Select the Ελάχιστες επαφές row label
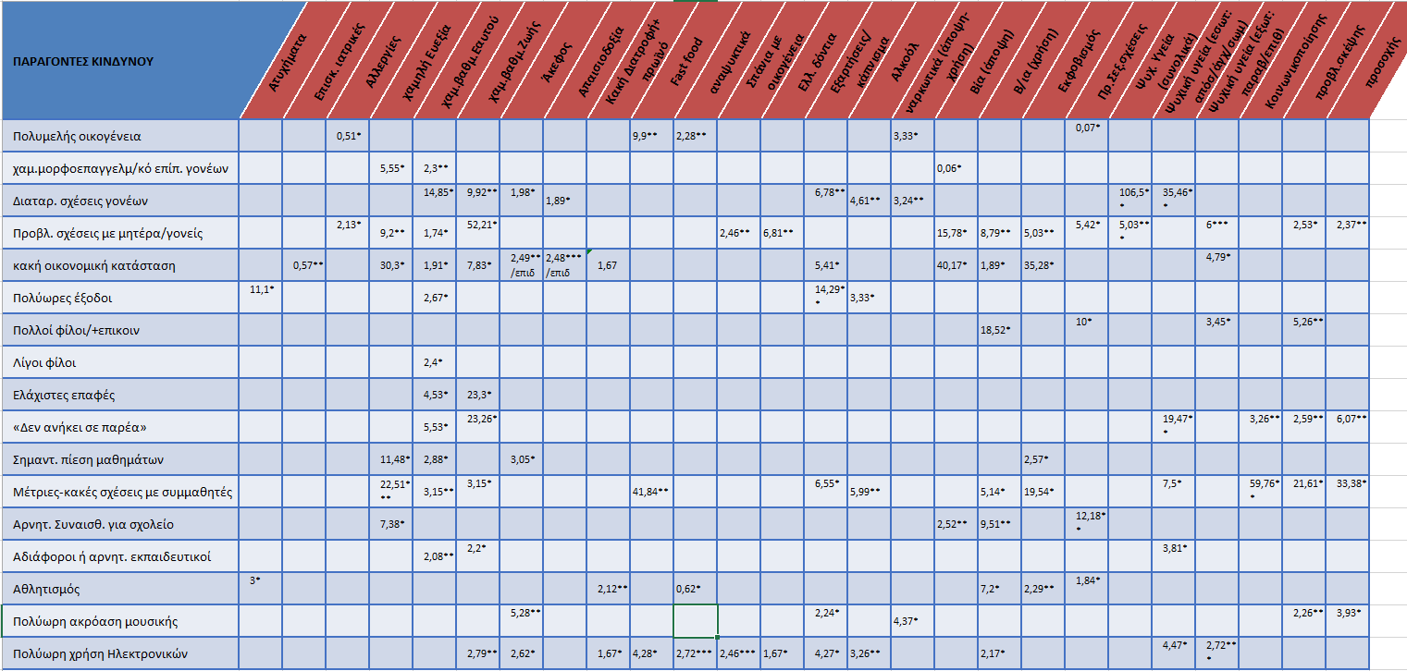The width and height of the screenshot is (1407, 671). (x=120, y=395)
